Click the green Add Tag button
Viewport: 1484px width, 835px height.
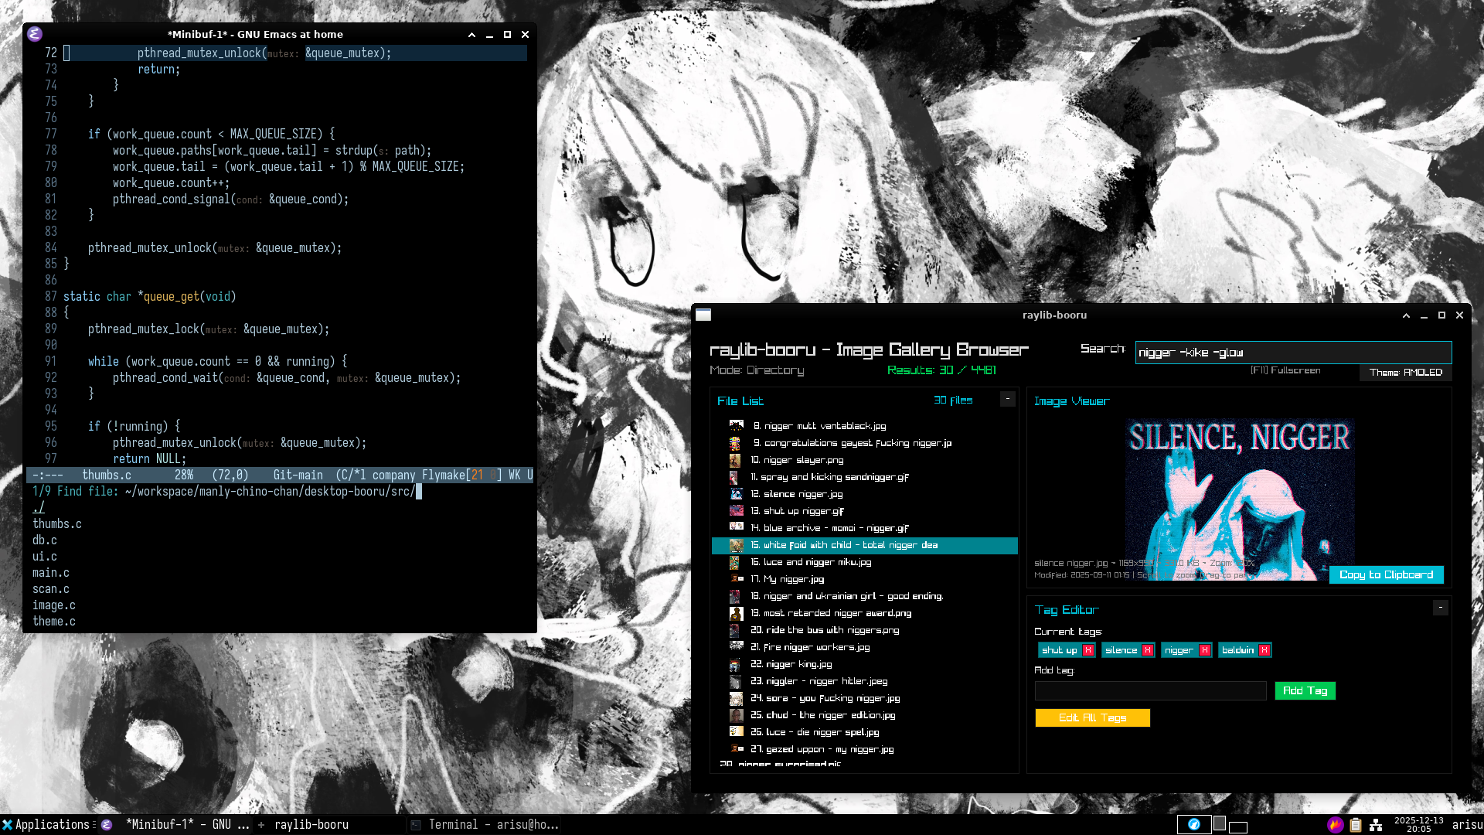click(1305, 690)
